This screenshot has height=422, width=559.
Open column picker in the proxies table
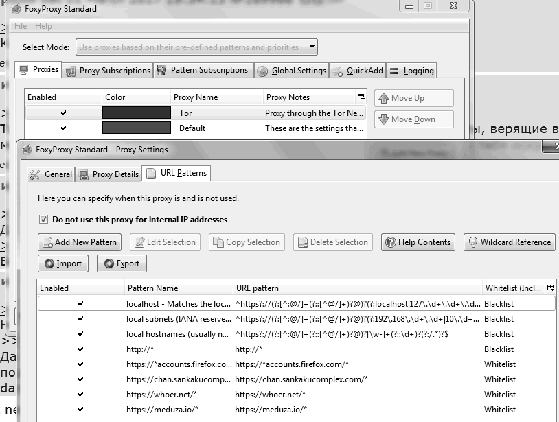[x=361, y=97]
